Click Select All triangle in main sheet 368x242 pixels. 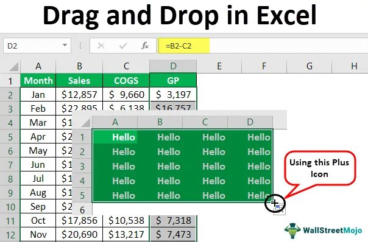(x=14, y=67)
